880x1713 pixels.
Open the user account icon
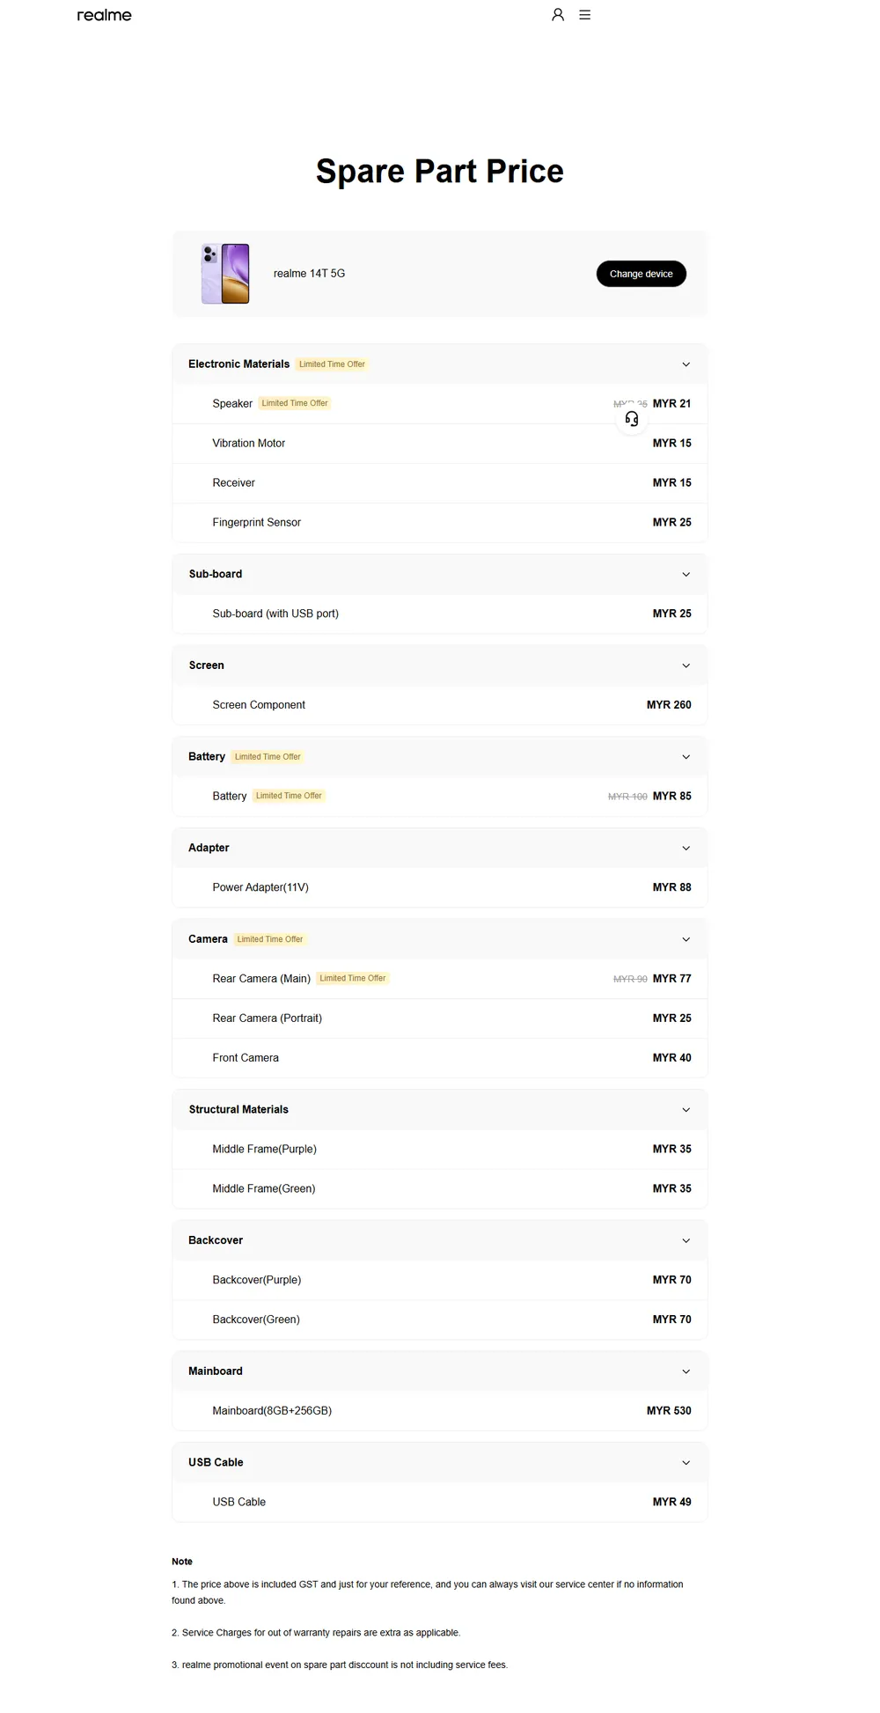coord(558,15)
